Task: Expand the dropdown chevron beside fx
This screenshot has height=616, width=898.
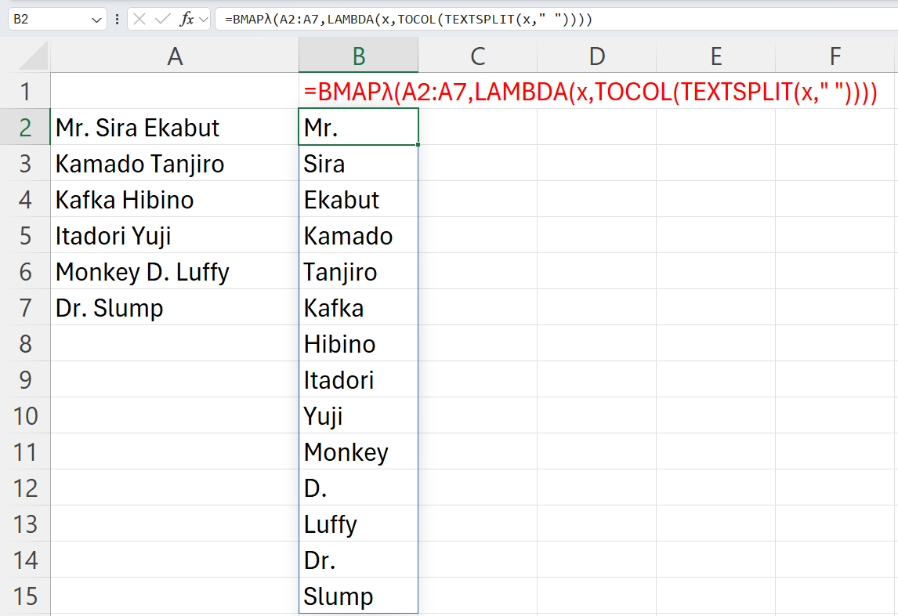Action: coord(203,20)
